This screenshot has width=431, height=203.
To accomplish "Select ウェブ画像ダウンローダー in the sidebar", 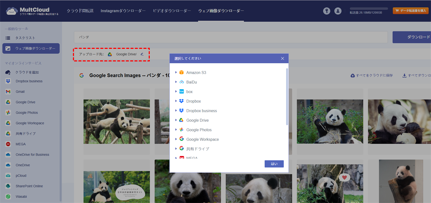I will 31,49.
